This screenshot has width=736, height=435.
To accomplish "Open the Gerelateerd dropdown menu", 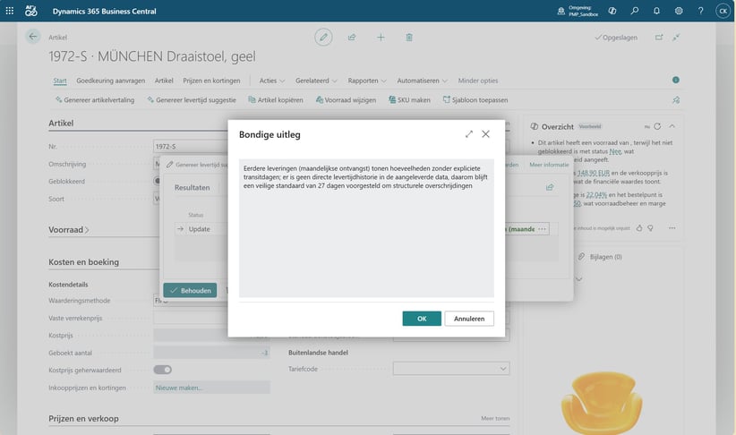I will [x=316, y=81].
